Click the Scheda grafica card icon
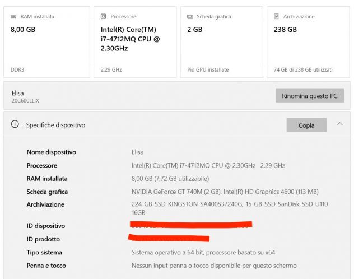 190,17
